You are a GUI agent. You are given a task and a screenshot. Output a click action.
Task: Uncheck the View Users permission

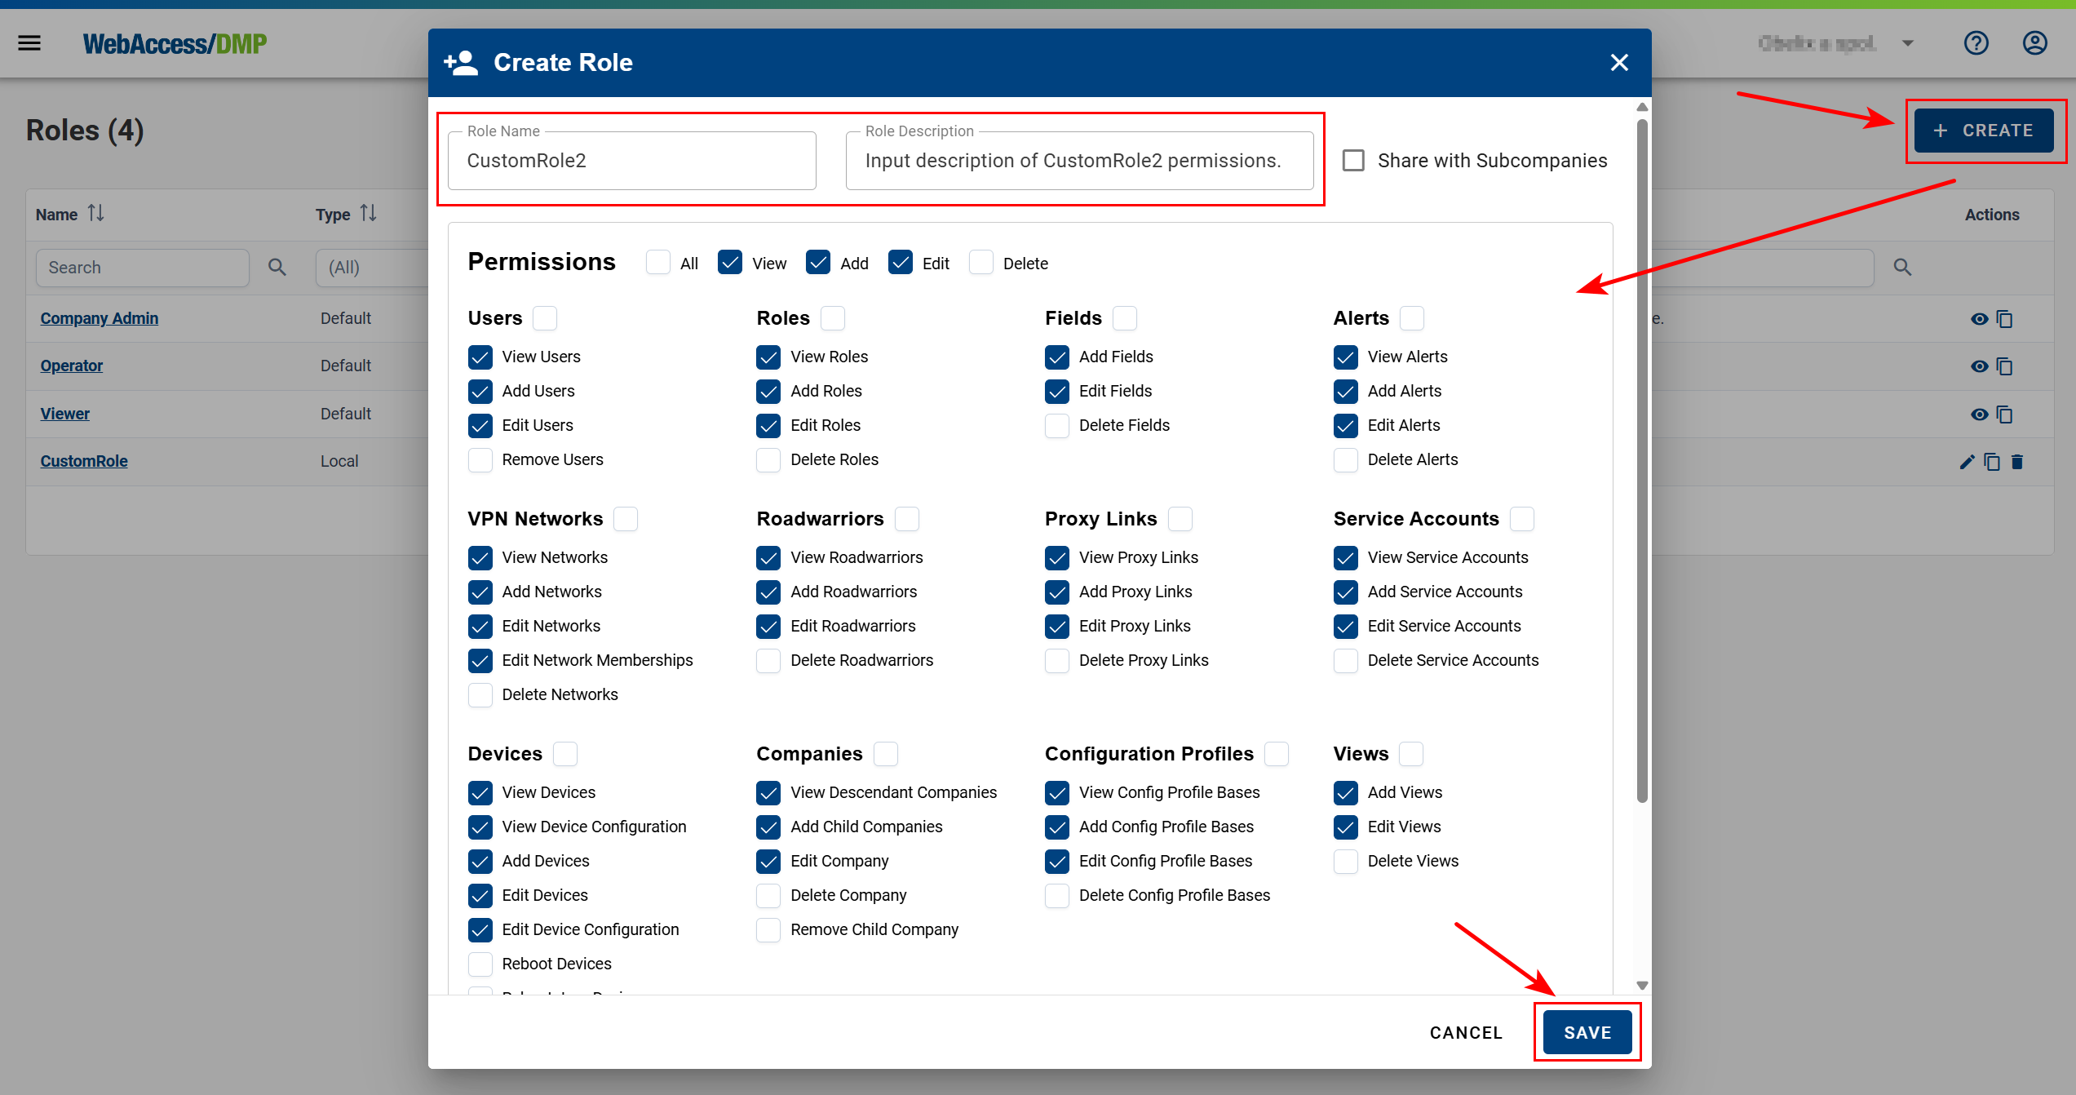(x=480, y=357)
